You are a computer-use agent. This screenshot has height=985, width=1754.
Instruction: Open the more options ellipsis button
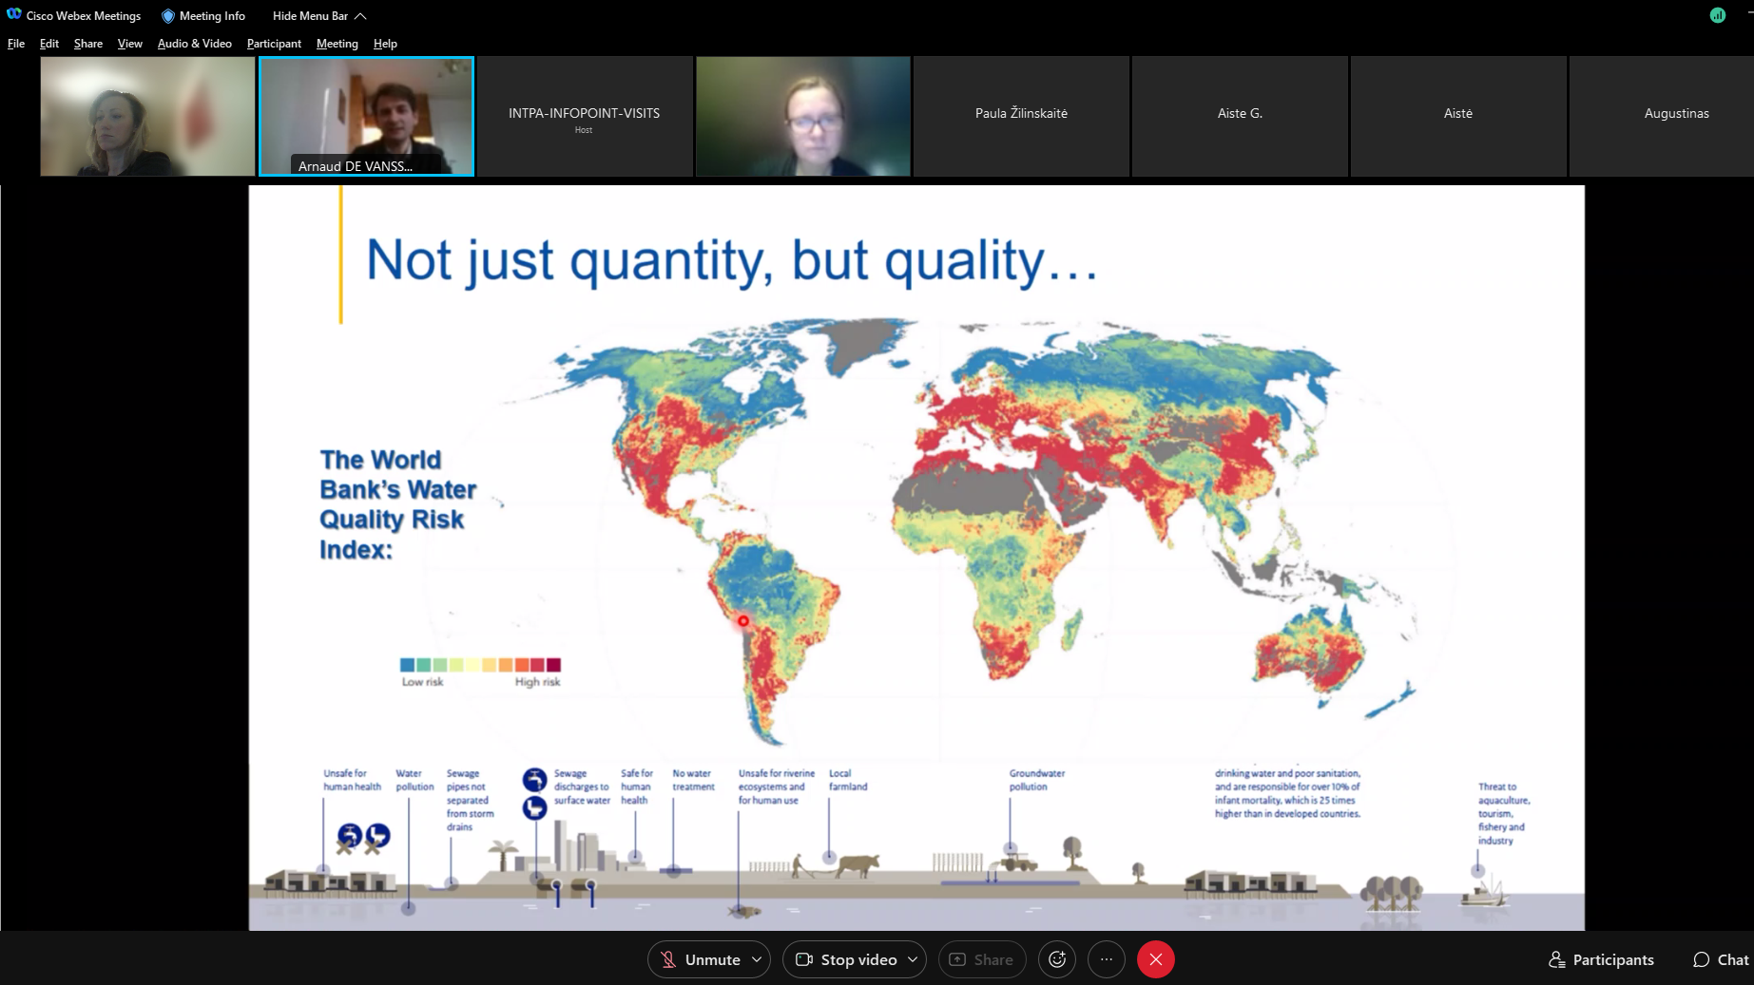point(1107,959)
